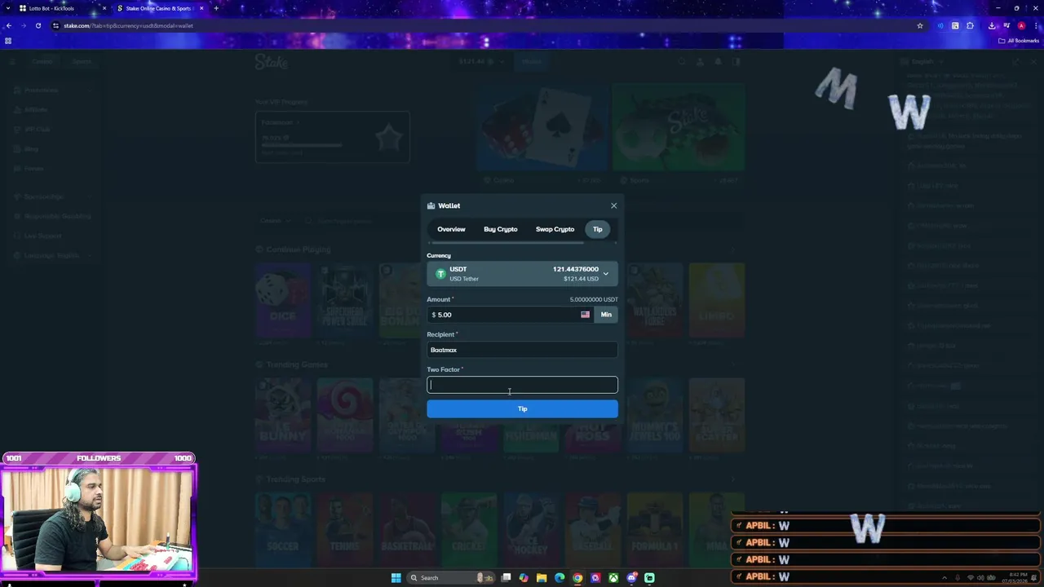Open File Explorer from the taskbar

pyautogui.click(x=542, y=578)
